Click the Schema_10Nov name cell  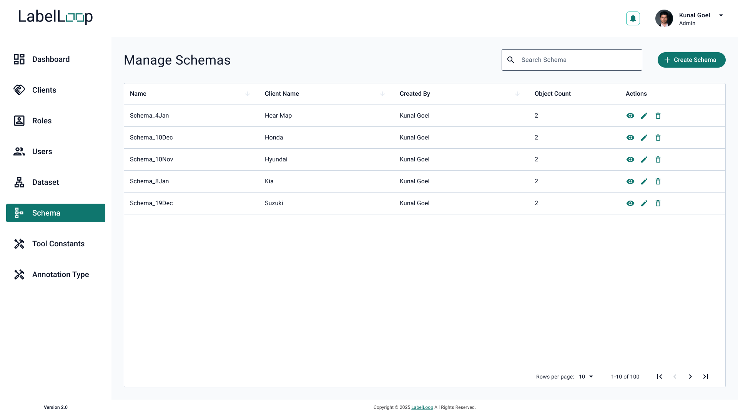coord(151,159)
